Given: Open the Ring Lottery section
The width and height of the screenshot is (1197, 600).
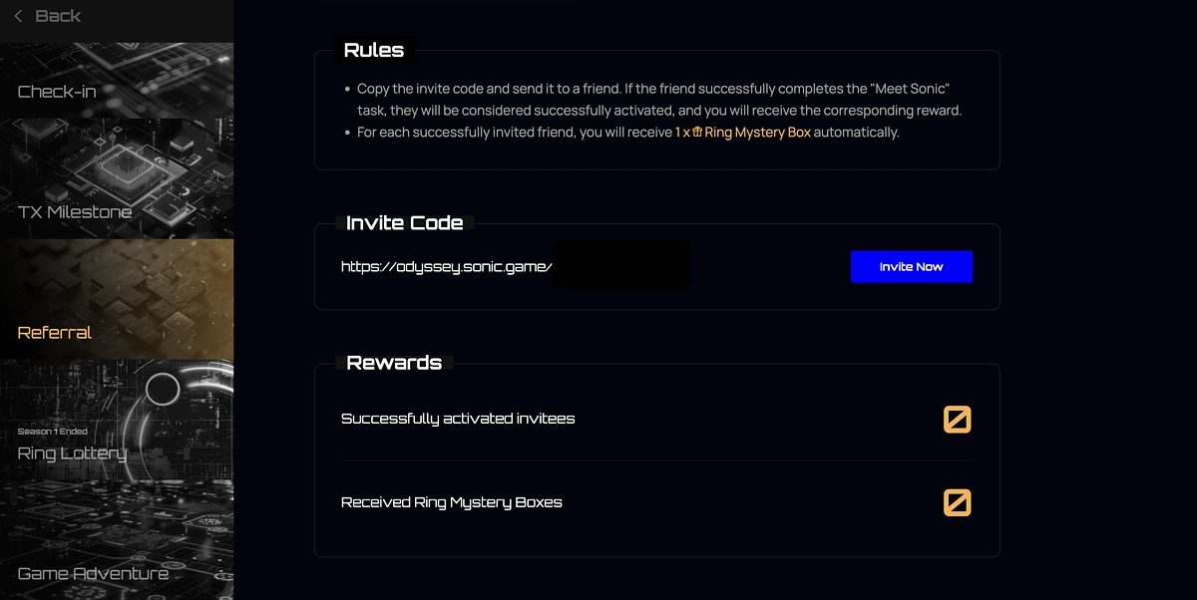Looking at the screenshot, I should pos(117,420).
